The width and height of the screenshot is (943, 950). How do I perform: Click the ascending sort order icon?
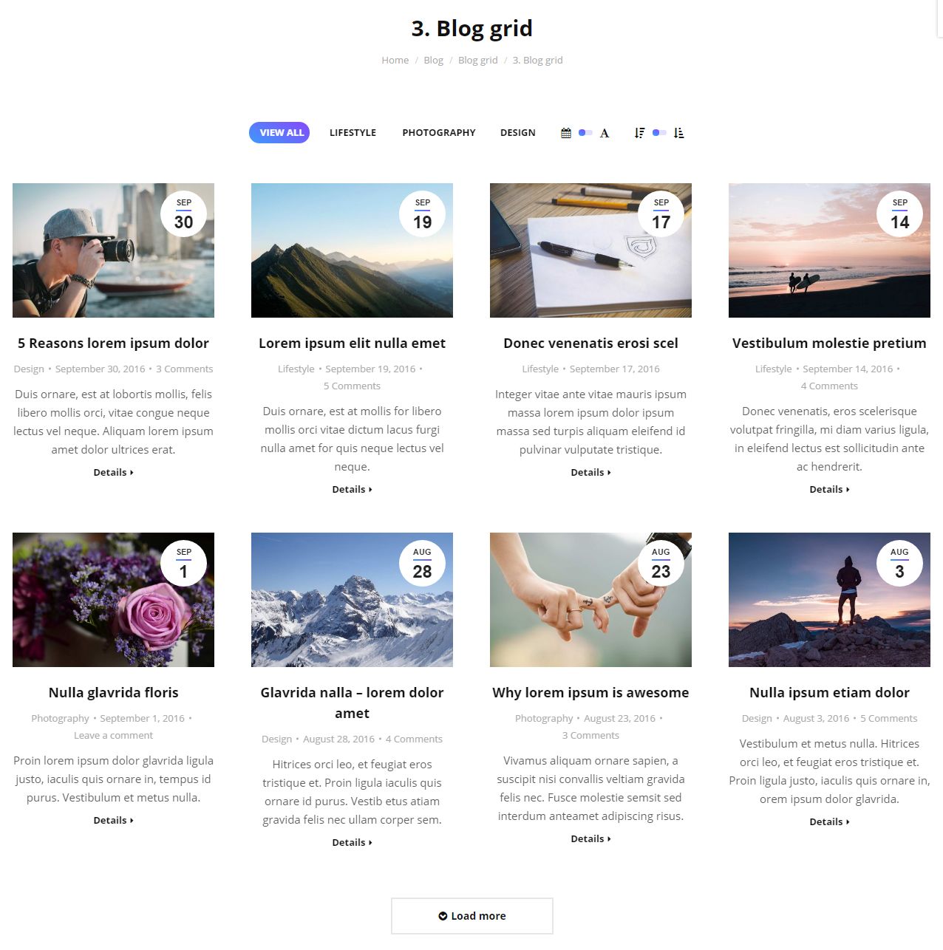coord(679,133)
